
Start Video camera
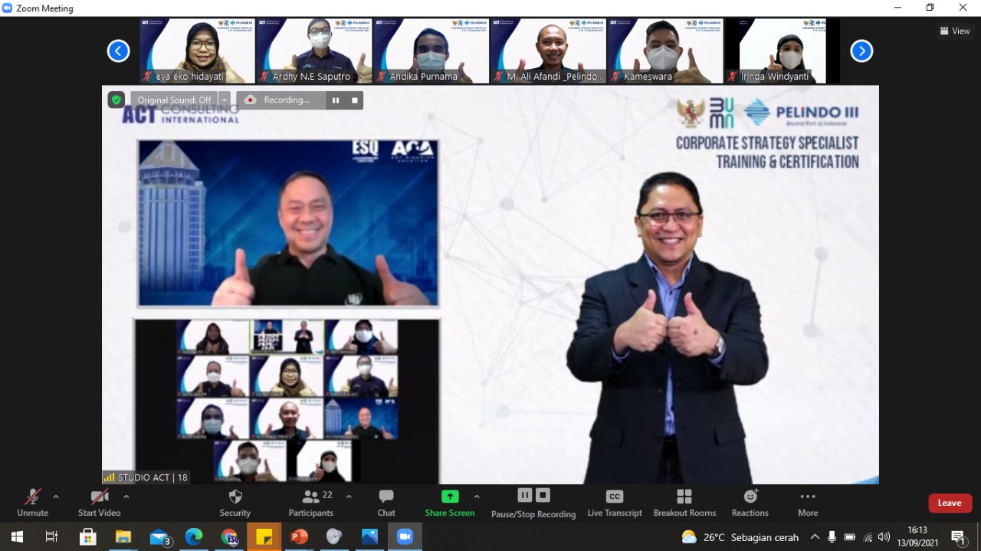[x=100, y=502]
